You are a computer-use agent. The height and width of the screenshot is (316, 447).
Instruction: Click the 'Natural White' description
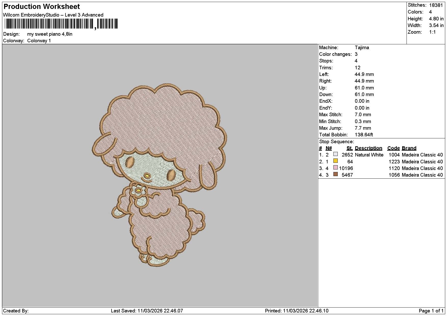coord(369,155)
